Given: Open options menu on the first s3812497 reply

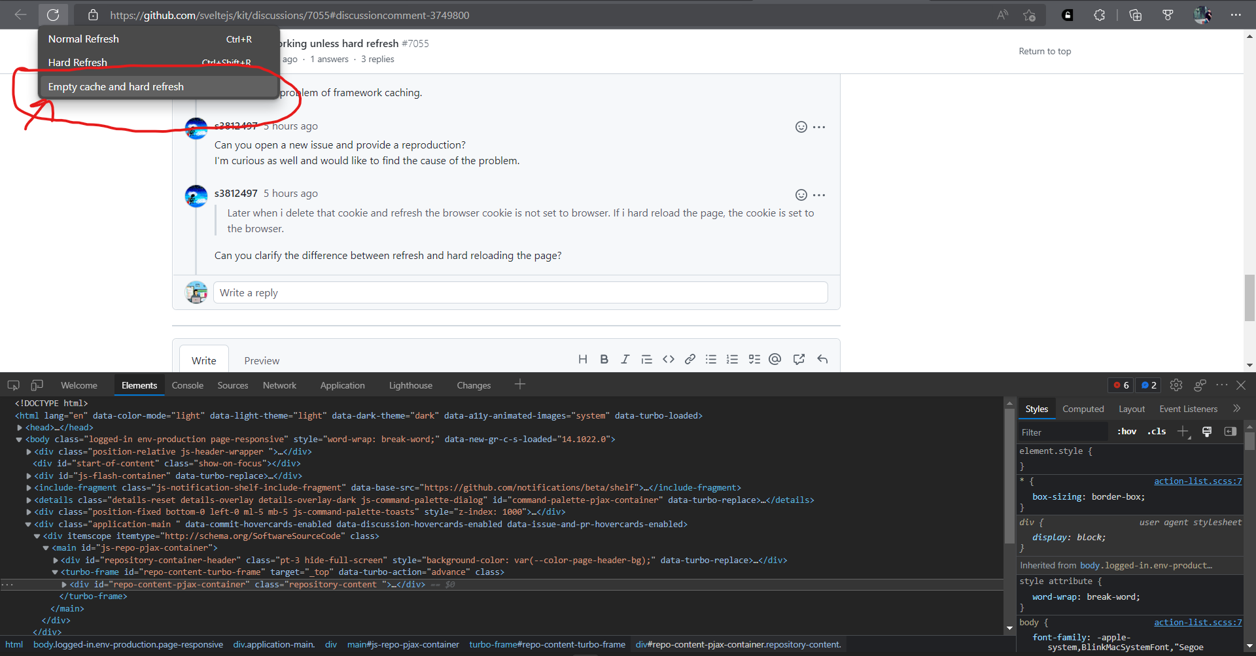Looking at the screenshot, I should point(819,127).
